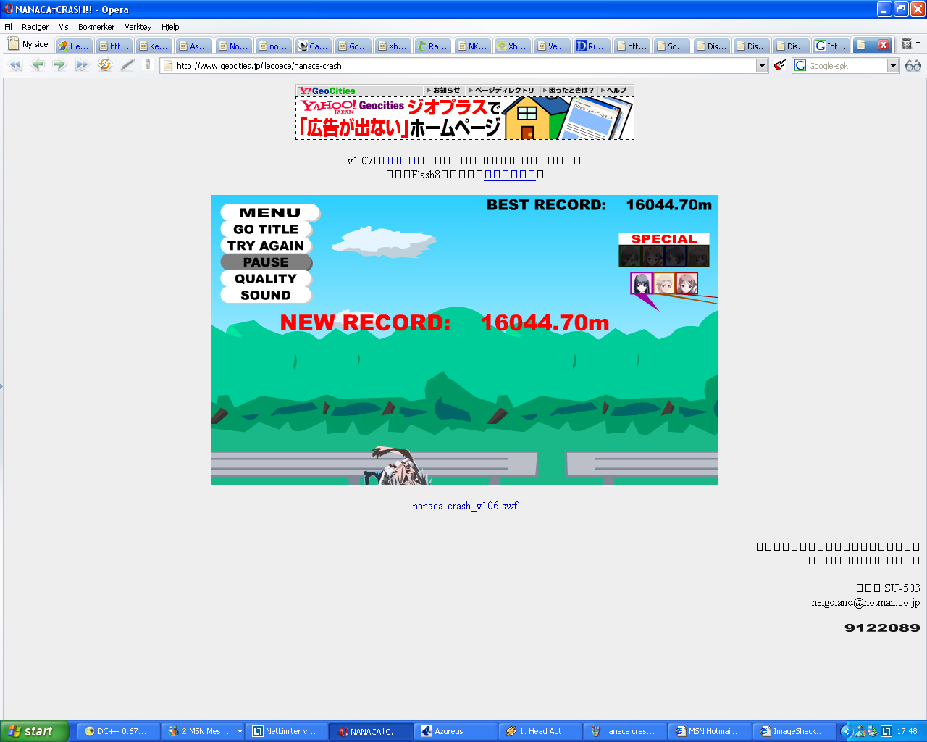The image size is (927, 742).
Task: Toggle SOUND in the game menu
Action: 266,296
